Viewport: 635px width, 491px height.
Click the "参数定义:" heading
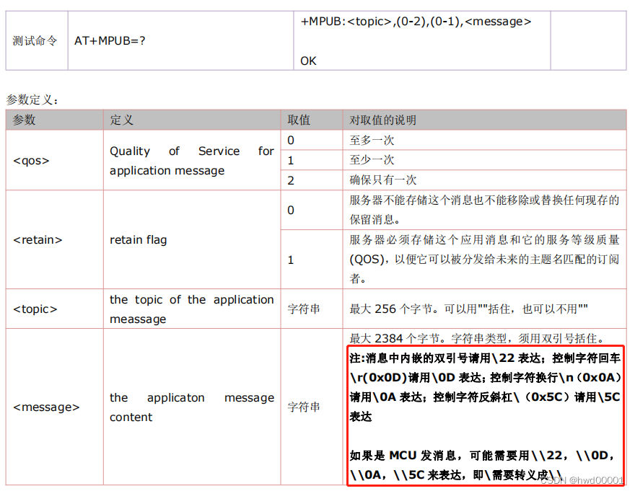(x=32, y=99)
